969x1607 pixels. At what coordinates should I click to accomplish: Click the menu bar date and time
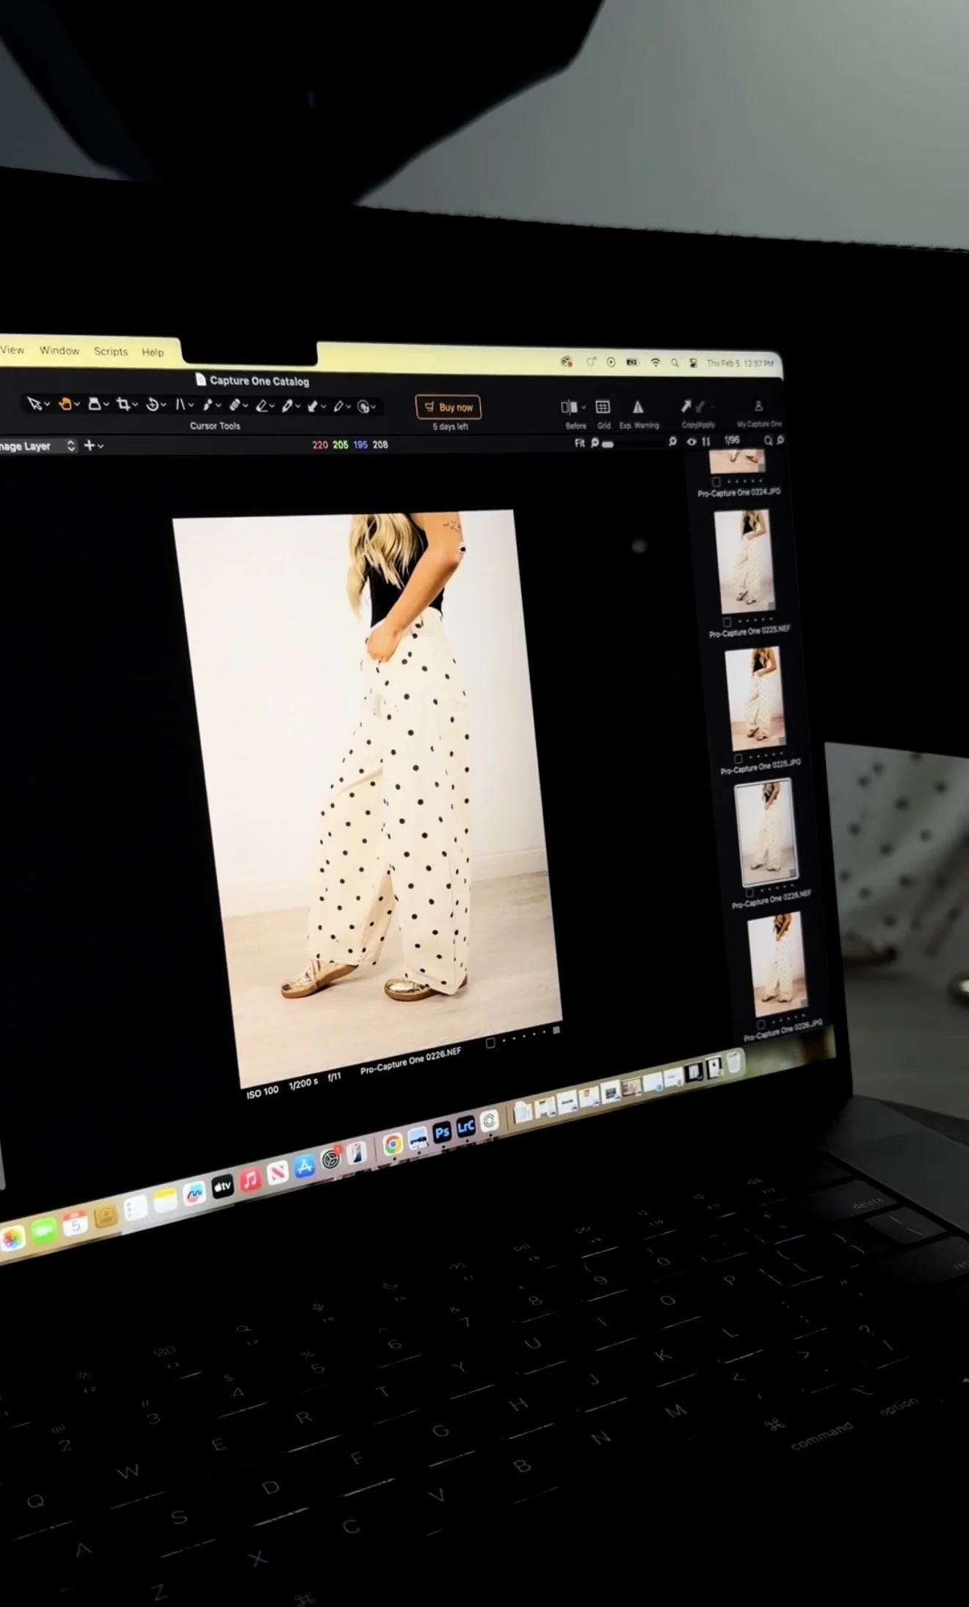[x=740, y=363]
